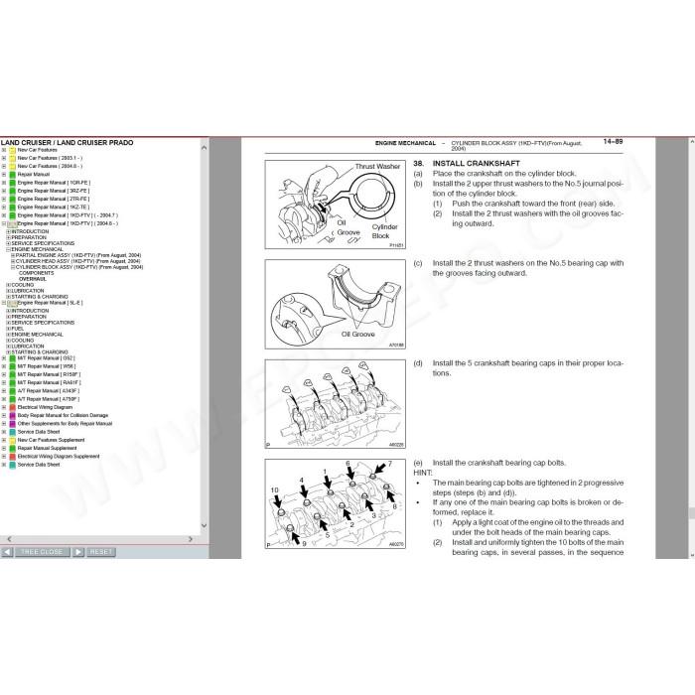Viewport: 695px width, 695px height.
Task: Click green icon for A/T Repair Manual A343F
Action: tap(12, 391)
